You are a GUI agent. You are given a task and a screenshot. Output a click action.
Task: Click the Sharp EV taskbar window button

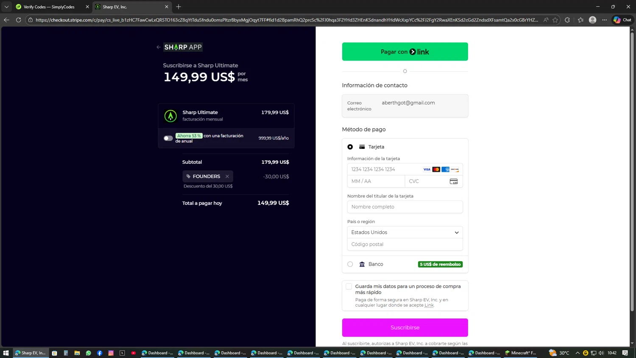pyautogui.click(x=31, y=353)
